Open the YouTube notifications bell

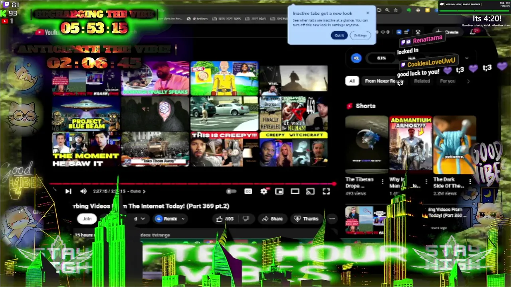473,32
